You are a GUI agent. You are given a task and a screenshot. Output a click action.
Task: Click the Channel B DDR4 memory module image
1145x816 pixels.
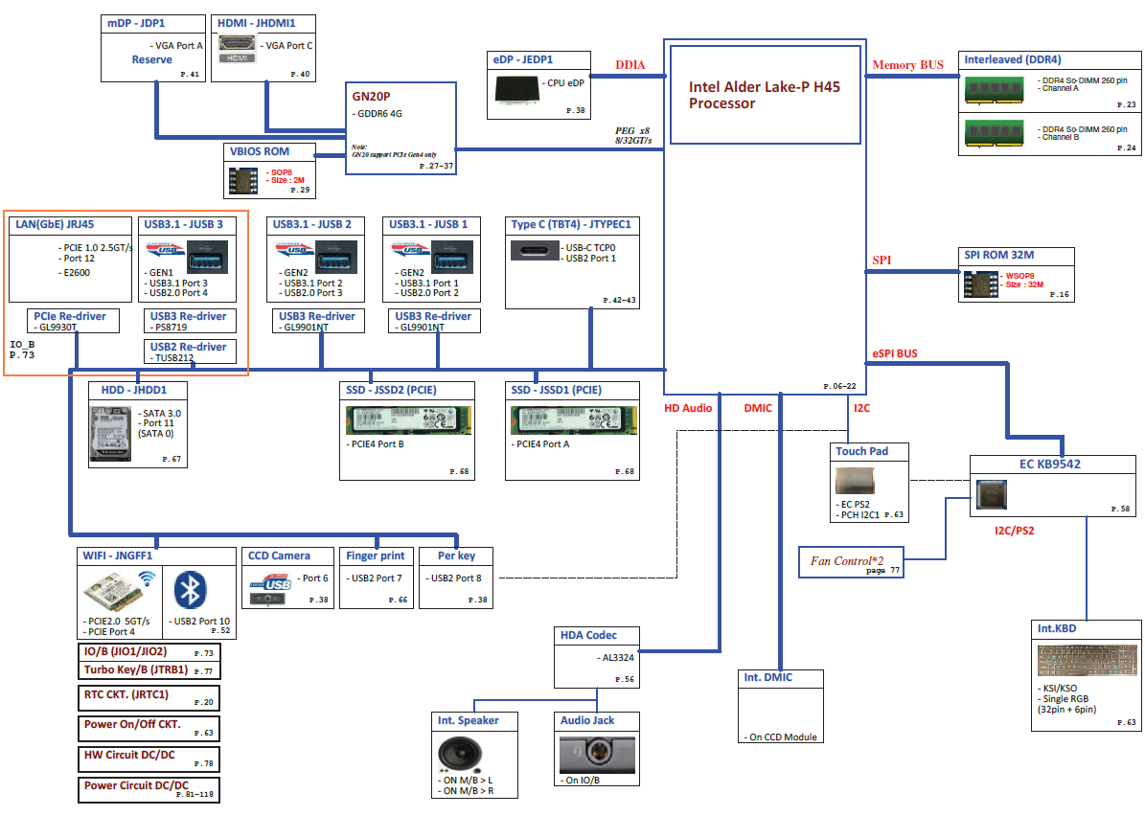994,133
